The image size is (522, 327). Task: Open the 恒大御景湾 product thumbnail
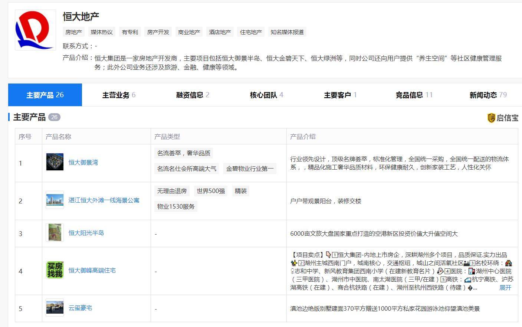[x=55, y=162]
